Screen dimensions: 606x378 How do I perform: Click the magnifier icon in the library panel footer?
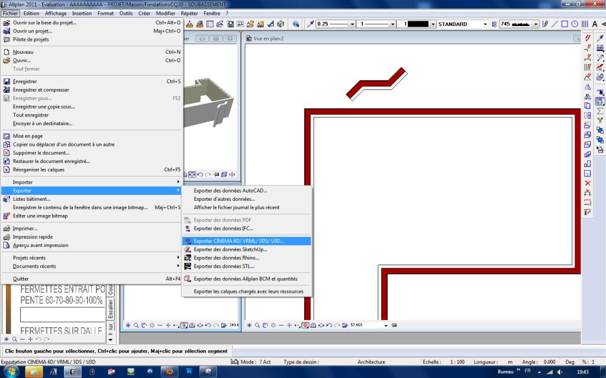point(14,340)
